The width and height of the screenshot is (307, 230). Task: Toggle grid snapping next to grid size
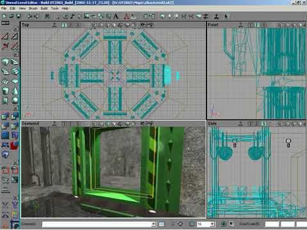click(x=192, y=224)
